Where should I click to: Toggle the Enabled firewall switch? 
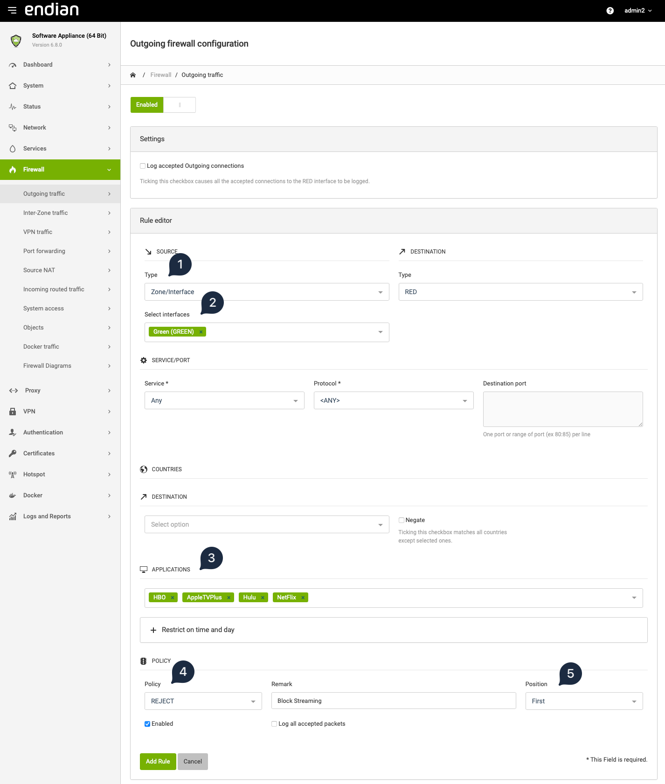point(163,105)
